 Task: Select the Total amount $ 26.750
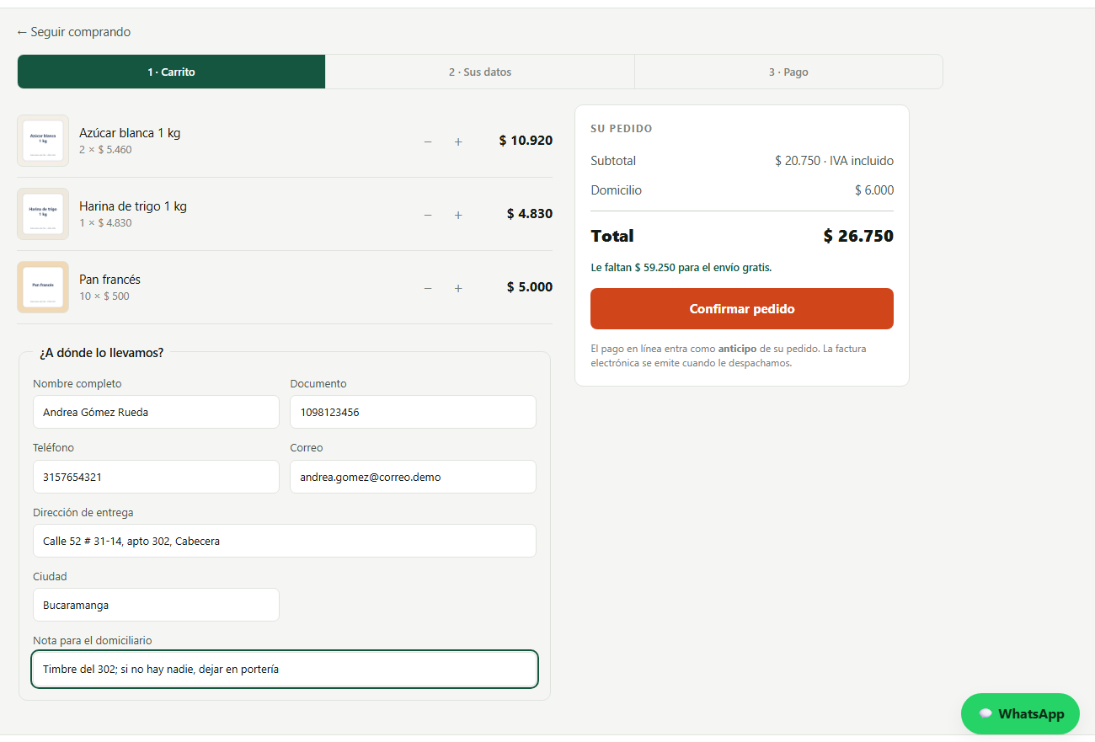858,236
